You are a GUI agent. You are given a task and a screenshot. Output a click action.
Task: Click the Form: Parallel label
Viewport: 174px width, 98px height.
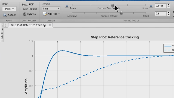click(x=29, y=9)
